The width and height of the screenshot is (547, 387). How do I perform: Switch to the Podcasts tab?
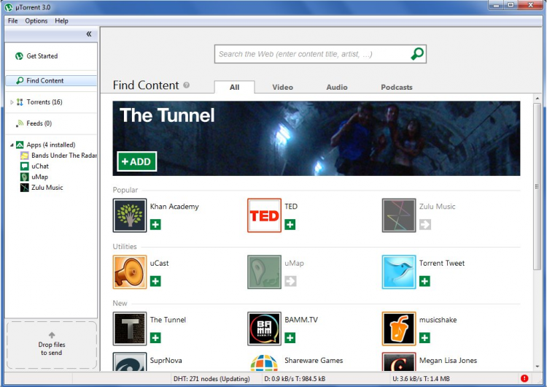tap(397, 88)
